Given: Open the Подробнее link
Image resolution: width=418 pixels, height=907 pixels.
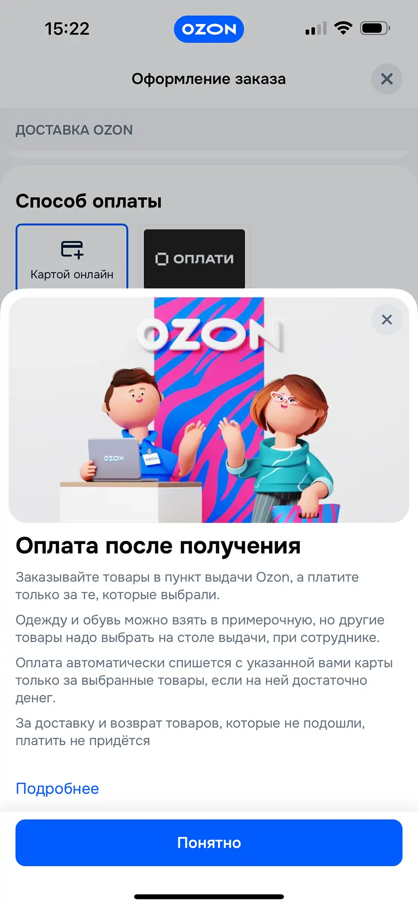Looking at the screenshot, I should [57, 788].
